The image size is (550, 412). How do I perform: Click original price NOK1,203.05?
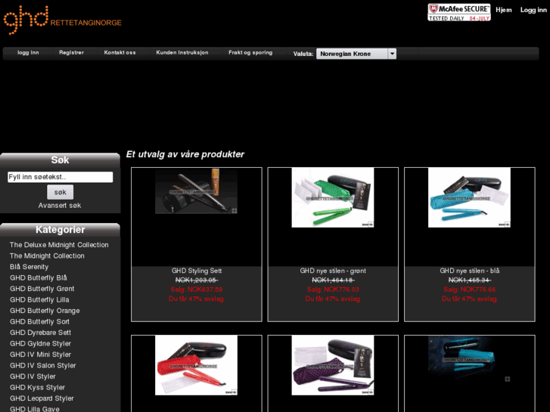tap(197, 280)
